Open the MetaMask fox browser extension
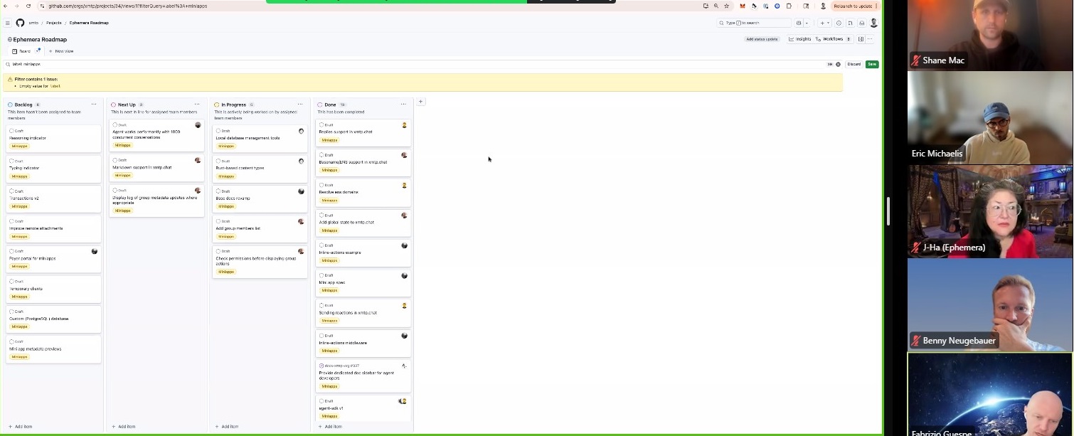The width and height of the screenshot is (1074, 436). [x=743, y=6]
